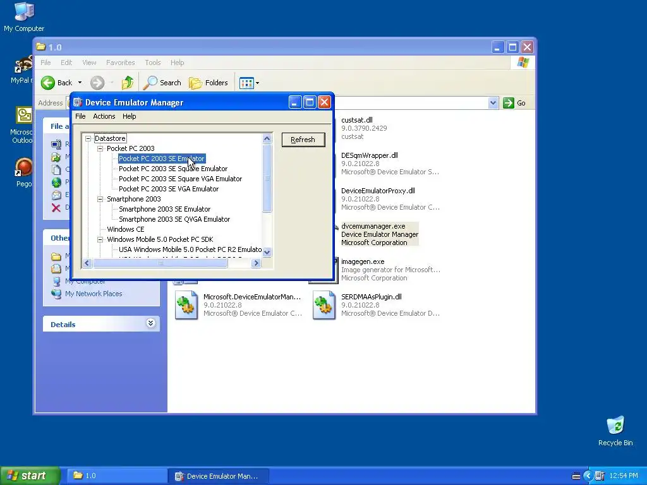This screenshot has width=647, height=485.
Task: Switch to the 1.0 taskbar button
Action: coord(116,476)
